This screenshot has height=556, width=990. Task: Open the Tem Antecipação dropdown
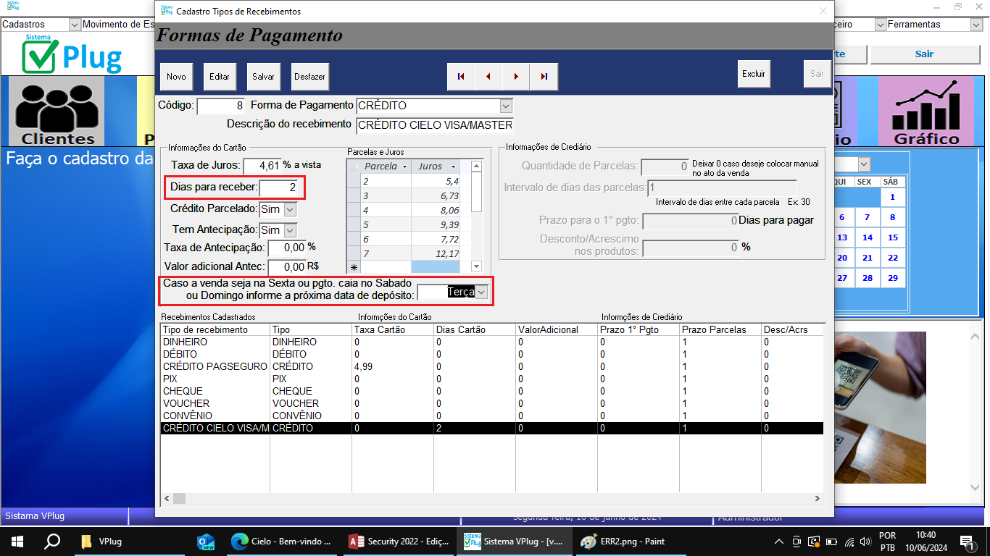coord(290,230)
